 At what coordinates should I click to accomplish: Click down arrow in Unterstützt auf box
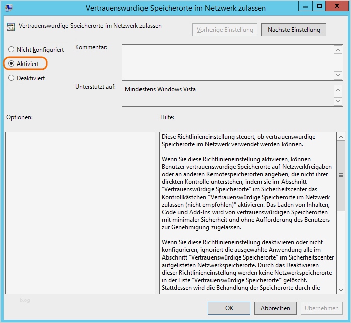pyautogui.click(x=338, y=101)
